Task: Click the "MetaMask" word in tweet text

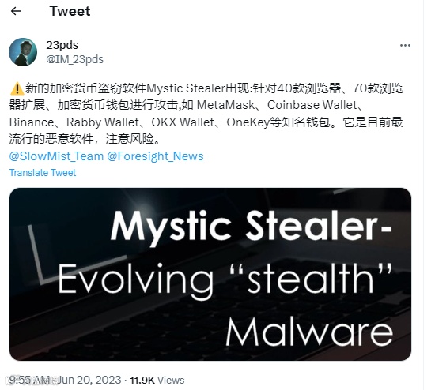Action: pyautogui.click(x=225, y=105)
